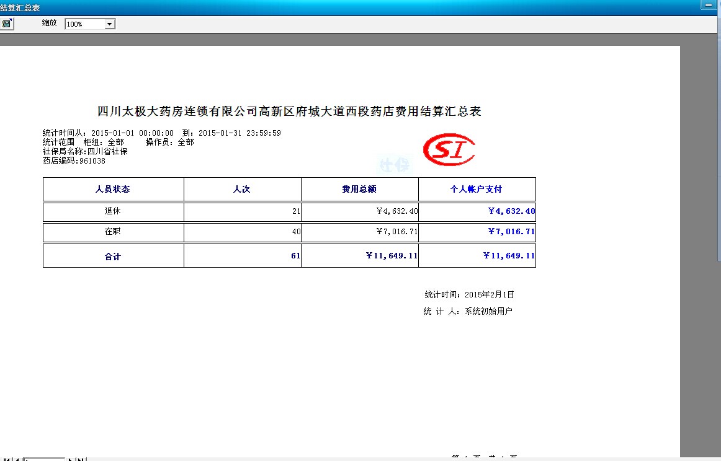Click the report export icon in the toolbar

[6, 24]
